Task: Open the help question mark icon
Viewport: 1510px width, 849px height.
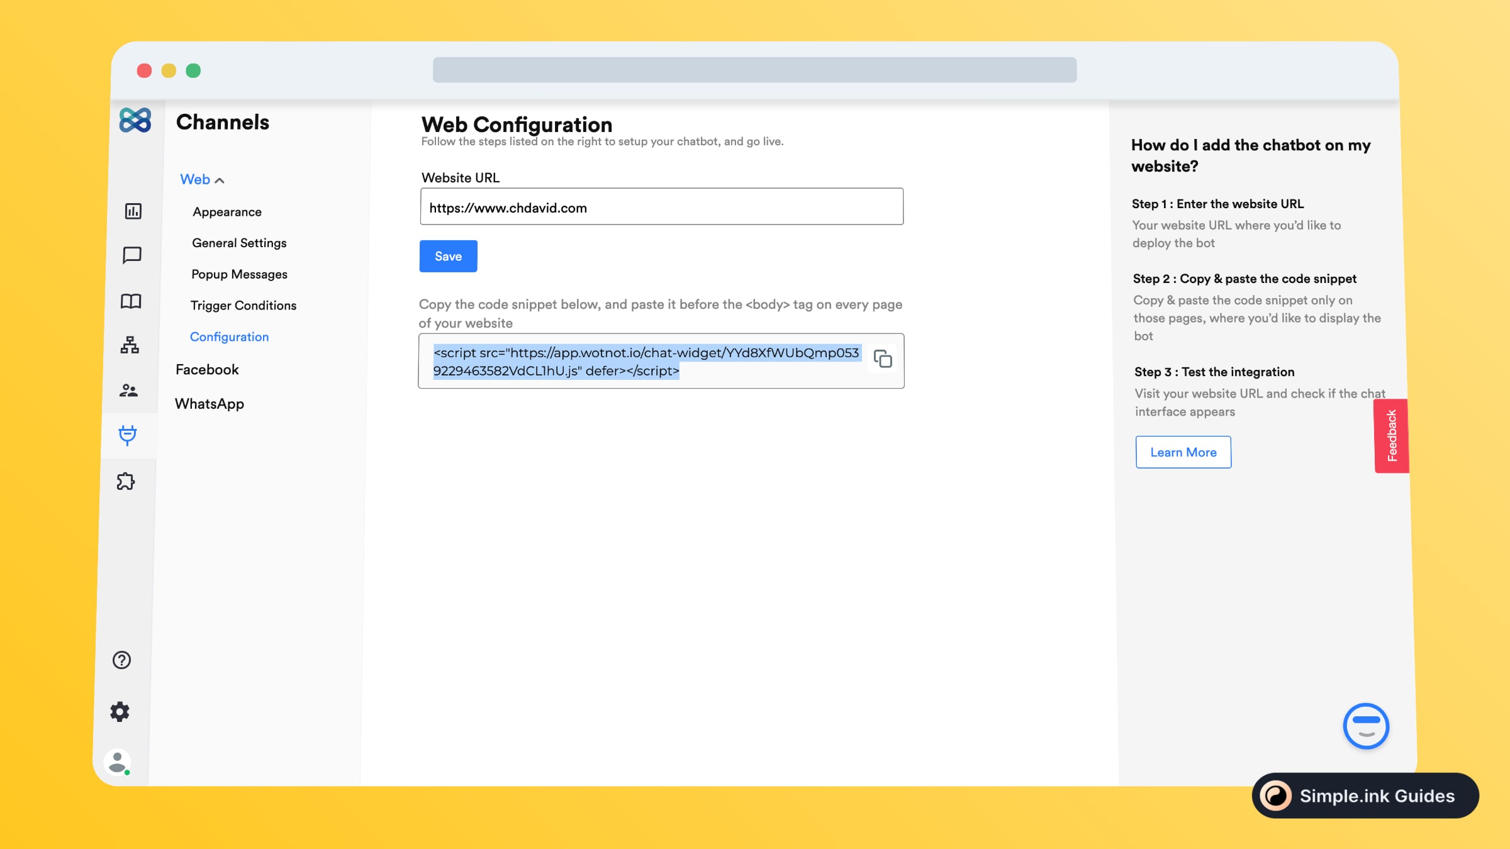Action: pos(121,660)
